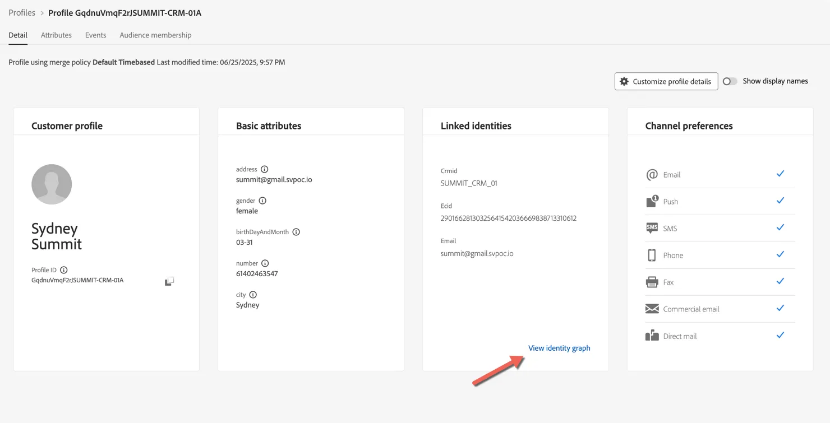Click the Phone preference checkmark

tap(780, 254)
